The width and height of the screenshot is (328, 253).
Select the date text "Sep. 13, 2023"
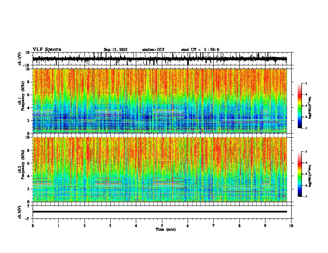(x=116, y=50)
